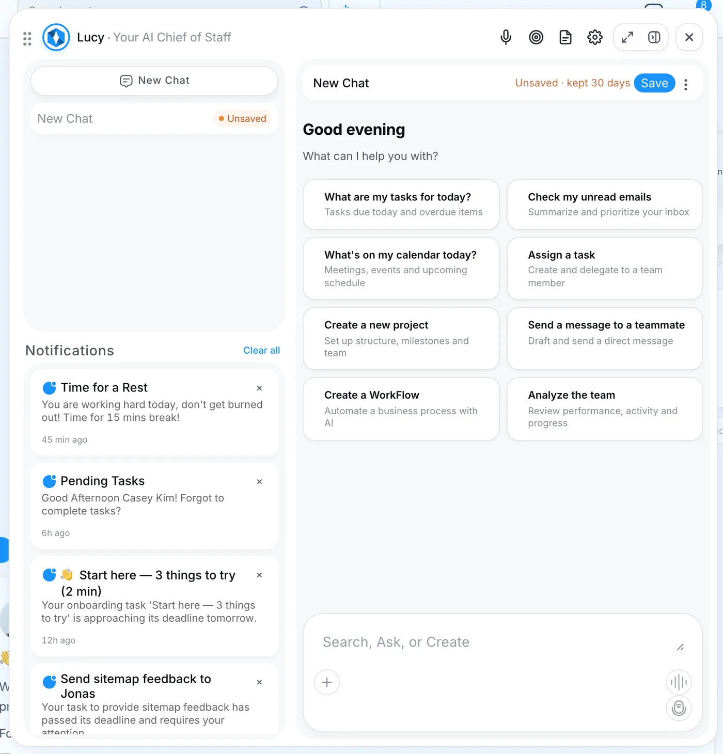Click the circular microphone dictation icon
The height and width of the screenshot is (754, 723).
pyautogui.click(x=679, y=708)
